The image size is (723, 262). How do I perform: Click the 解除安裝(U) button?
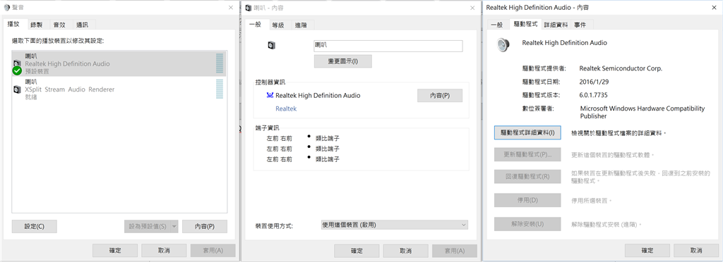pyautogui.click(x=527, y=224)
